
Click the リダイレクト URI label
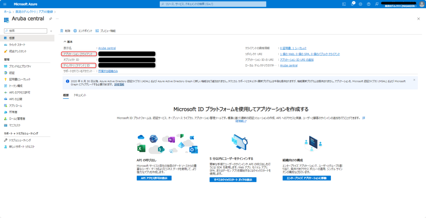253,54
